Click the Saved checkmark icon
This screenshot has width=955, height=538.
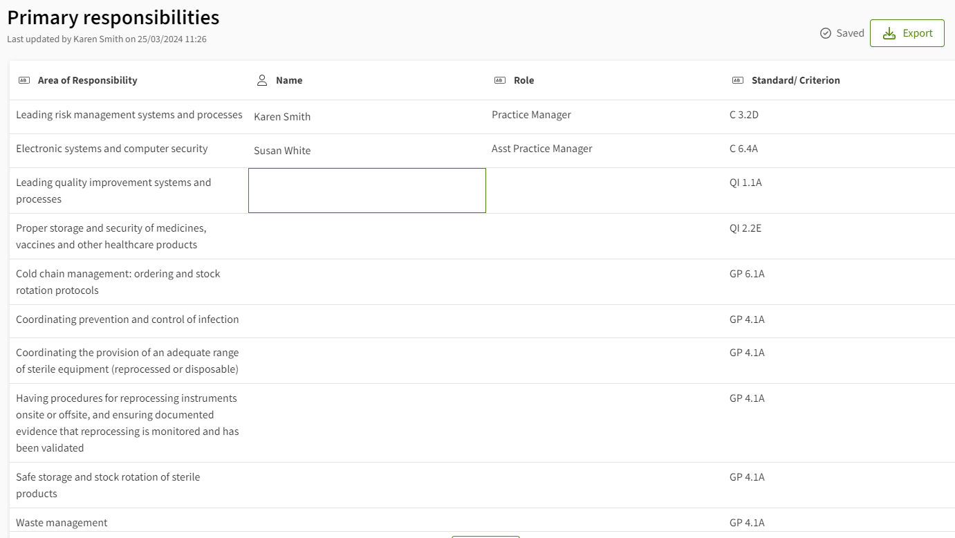coord(824,33)
